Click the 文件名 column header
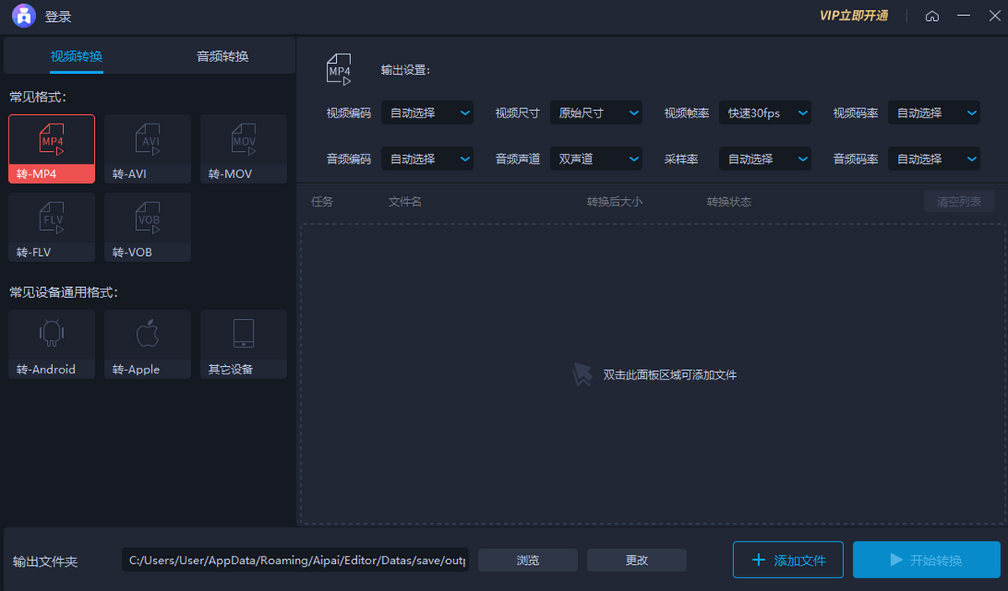 click(405, 201)
